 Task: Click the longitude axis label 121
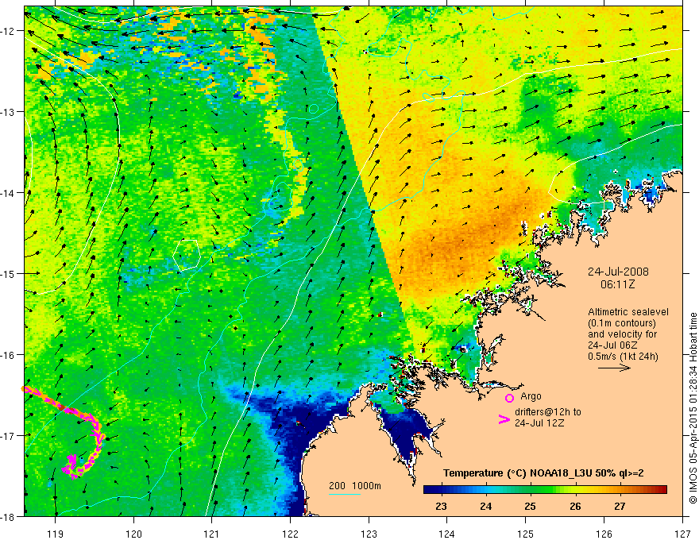coord(212,534)
